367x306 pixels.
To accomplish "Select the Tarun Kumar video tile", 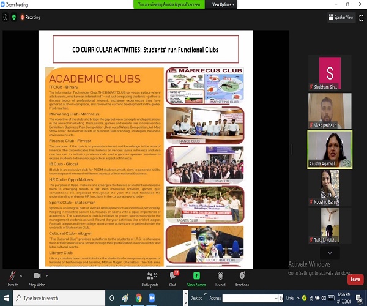I will [x=330, y=226].
